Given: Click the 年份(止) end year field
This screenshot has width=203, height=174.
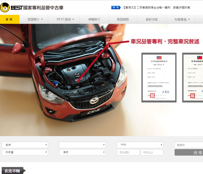Looking at the screenshot, I should tap(152, 152).
